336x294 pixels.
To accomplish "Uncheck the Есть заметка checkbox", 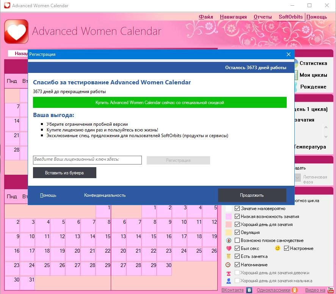I will [x=237, y=256].
